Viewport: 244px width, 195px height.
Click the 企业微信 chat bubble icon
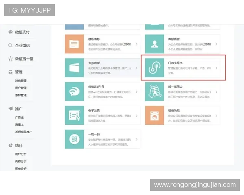point(11,45)
